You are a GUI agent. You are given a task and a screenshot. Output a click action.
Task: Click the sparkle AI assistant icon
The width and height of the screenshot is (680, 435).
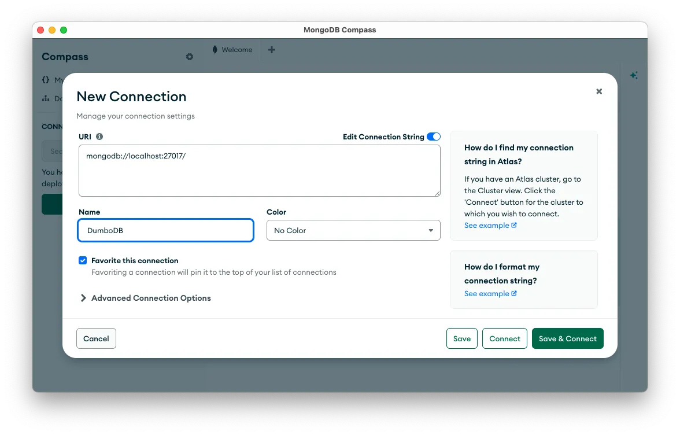[634, 75]
